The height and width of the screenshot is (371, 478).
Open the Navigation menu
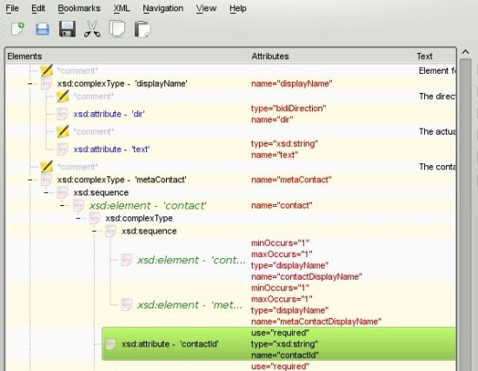pos(163,8)
